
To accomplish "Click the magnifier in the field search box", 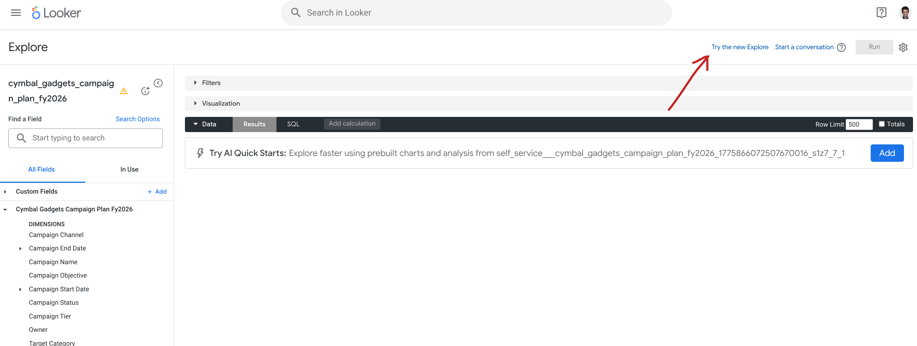I will coord(21,138).
